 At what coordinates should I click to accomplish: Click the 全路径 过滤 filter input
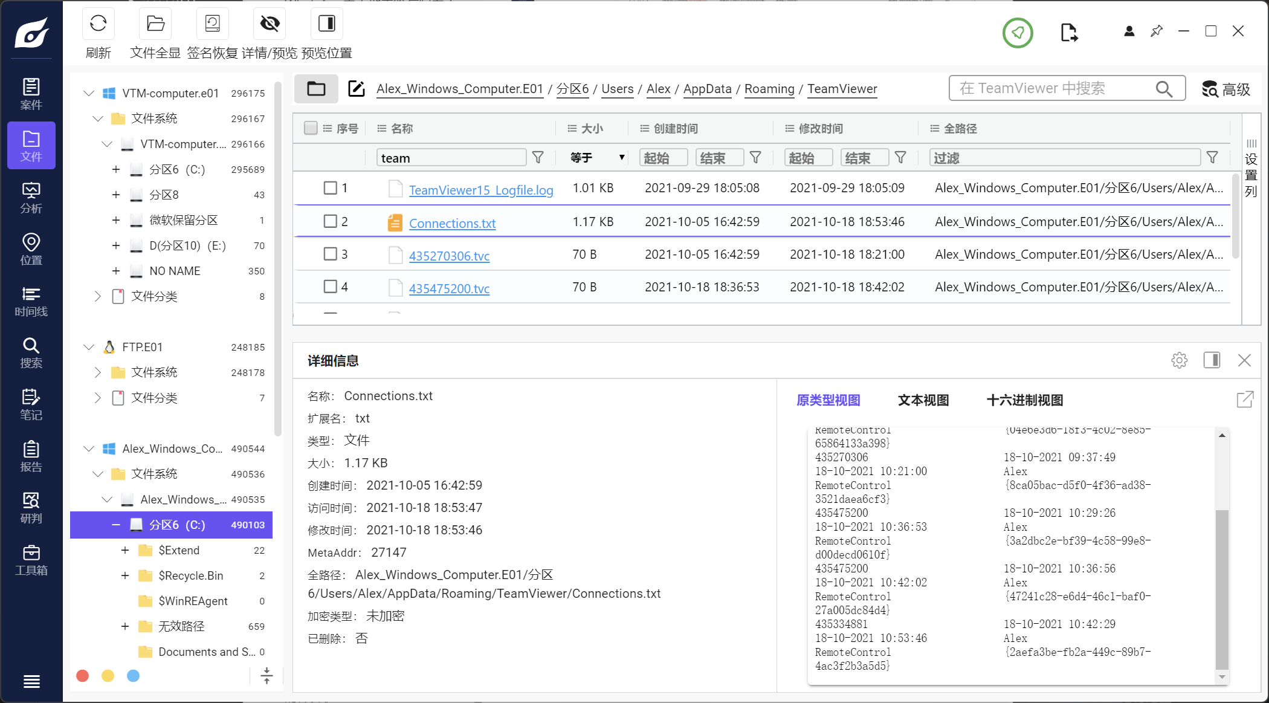tap(1064, 158)
